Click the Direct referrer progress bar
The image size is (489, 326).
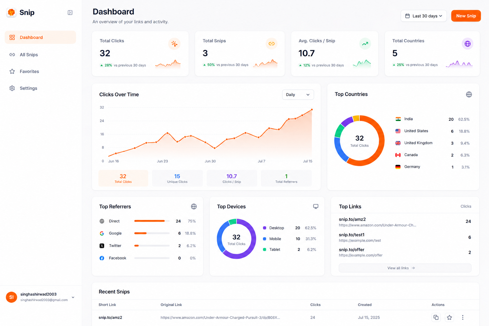coord(152,221)
